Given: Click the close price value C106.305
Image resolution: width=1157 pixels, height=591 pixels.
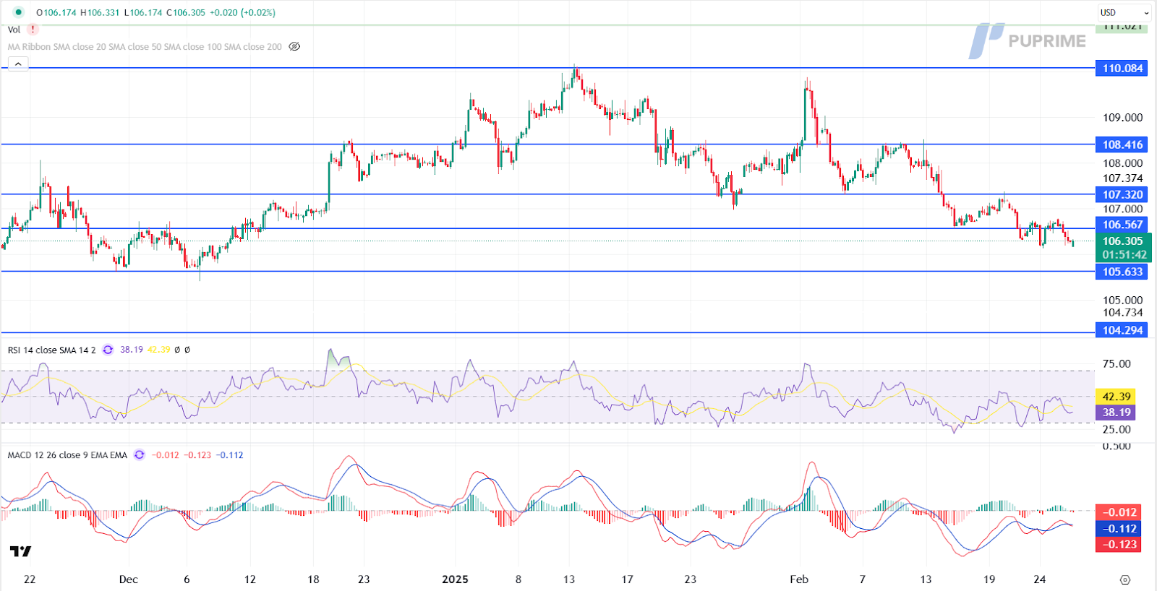Looking at the screenshot, I should (186, 12).
